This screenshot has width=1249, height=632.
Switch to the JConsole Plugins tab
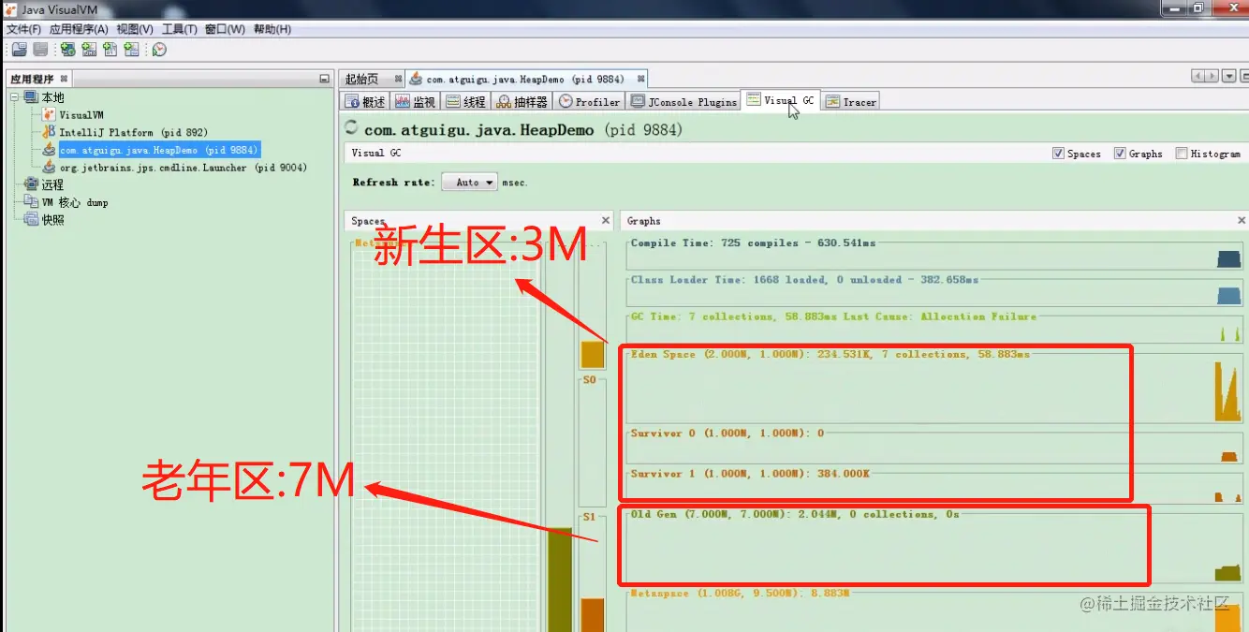pos(684,102)
